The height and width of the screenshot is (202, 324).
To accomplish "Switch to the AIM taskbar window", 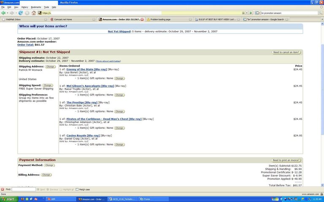I will coord(61,199).
